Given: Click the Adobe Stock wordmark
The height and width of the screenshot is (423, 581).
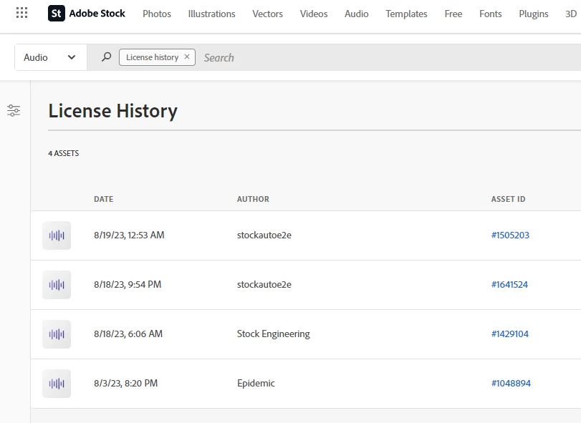Looking at the screenshot, I should [97, 14].
